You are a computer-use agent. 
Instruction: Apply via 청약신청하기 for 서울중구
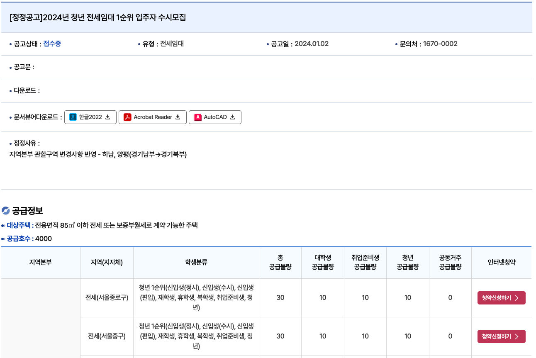tap(501, 336)
